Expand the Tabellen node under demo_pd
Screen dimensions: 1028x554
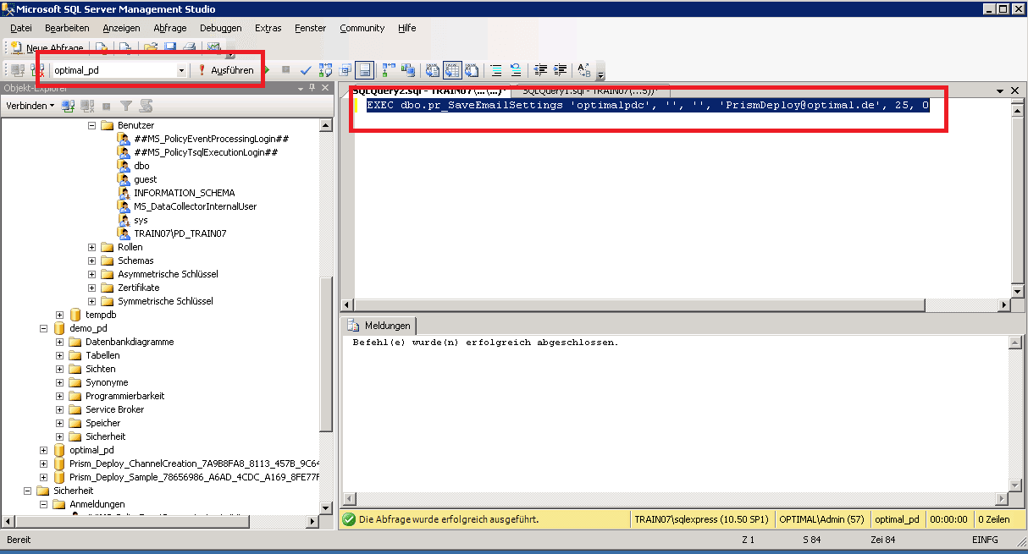58,355
